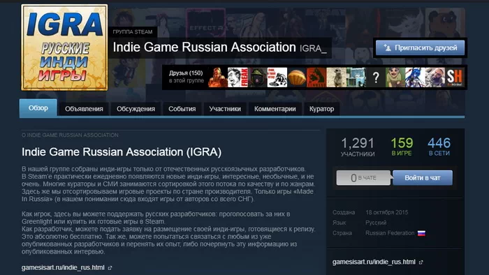Switch to the Обсуждения tab

[x=136, y=109]
